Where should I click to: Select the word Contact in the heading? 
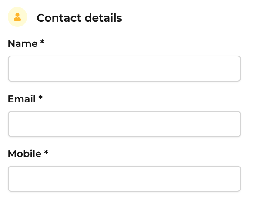coord(59,18)
